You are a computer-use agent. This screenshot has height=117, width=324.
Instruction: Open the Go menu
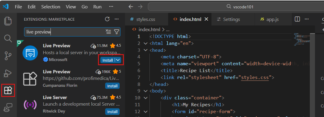[84, 7]
